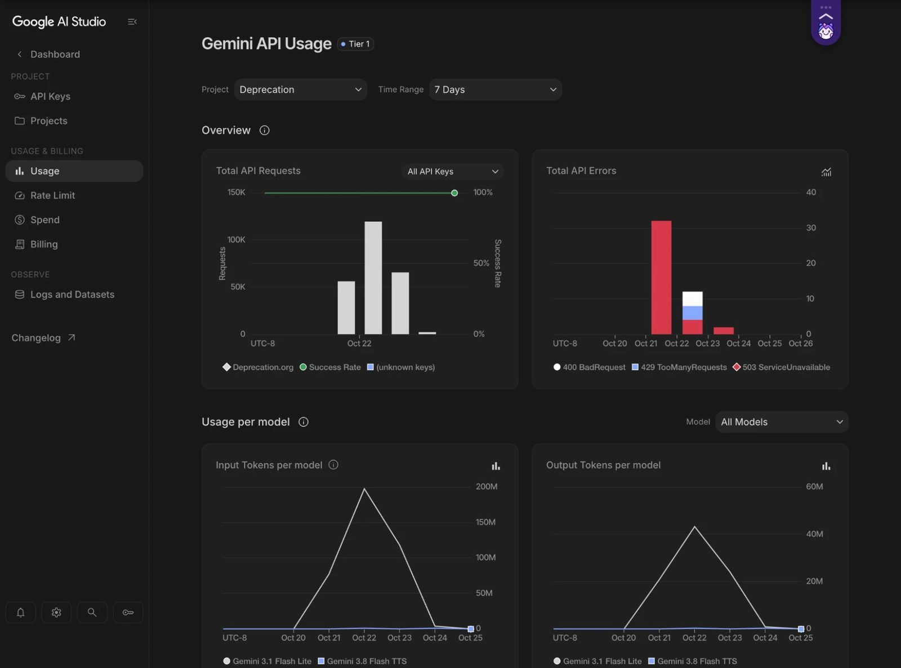
Task: Collapse the sidebar with the menu icon
Action: [x=132, y=22]
